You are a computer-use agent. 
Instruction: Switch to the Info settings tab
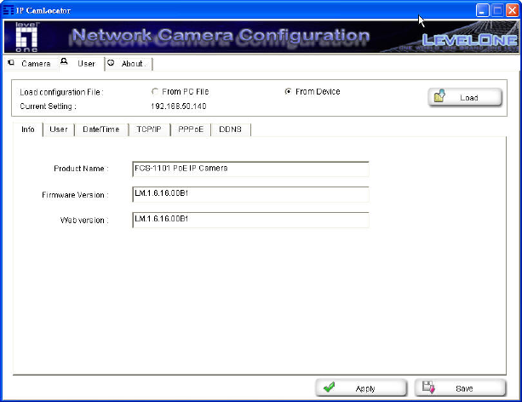point(28,129)
